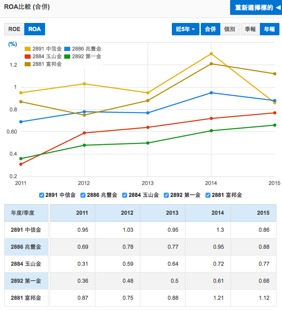Viewport: 282px width, 310px height.
Task: Click red 2884 玉山金 legend swatch
Action: (x=28, y=57)
